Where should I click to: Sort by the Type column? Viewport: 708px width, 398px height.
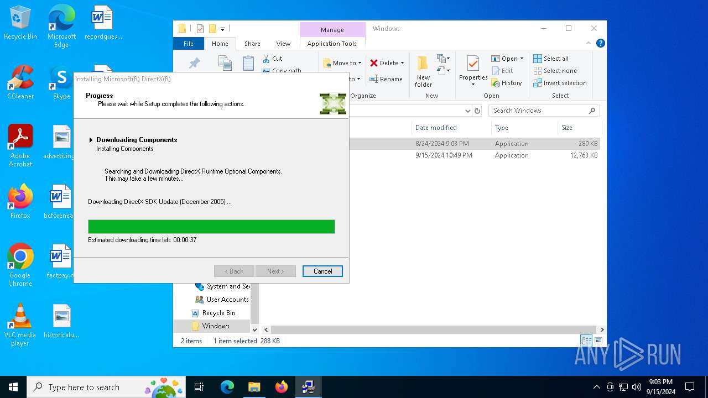(524, 128)
